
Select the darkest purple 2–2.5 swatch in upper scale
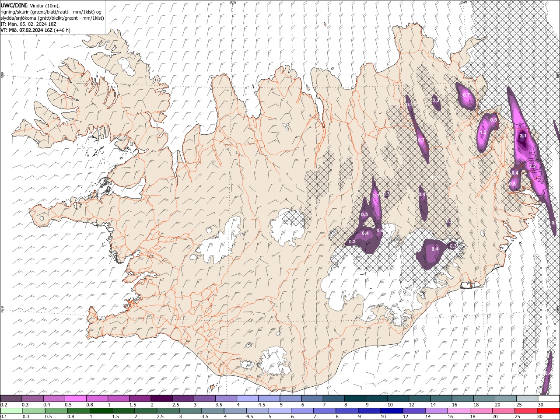pyautogui.click(x=162, y=399)
